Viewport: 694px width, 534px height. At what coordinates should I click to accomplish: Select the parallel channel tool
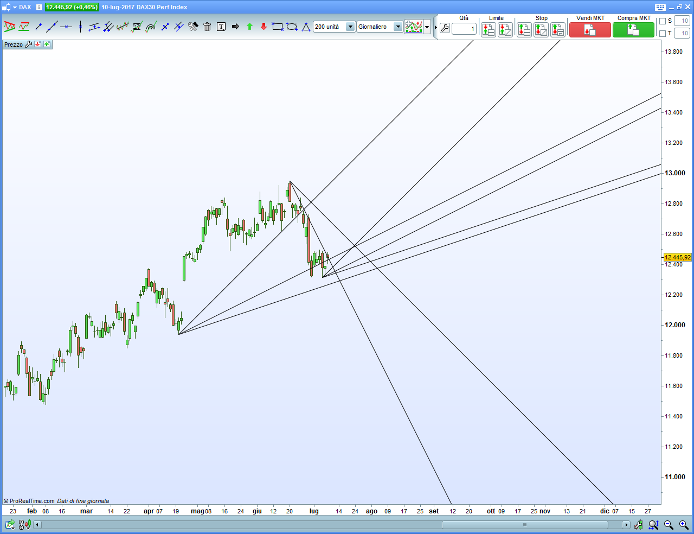94,27
